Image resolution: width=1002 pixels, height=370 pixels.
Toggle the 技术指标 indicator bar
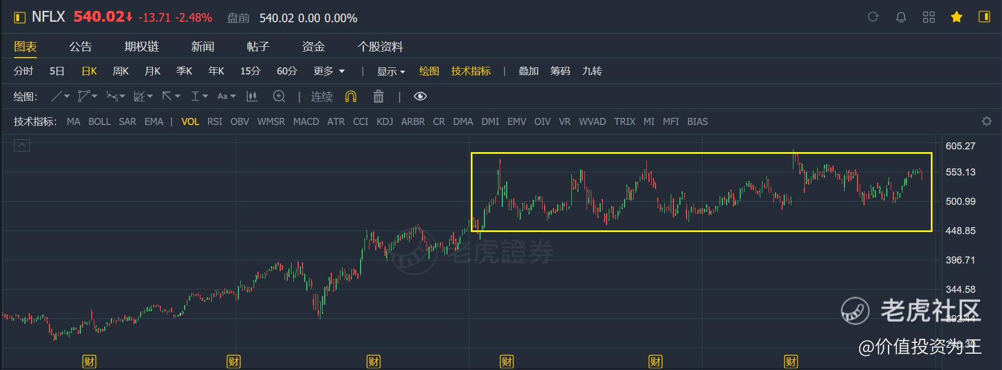click(471, 71)
